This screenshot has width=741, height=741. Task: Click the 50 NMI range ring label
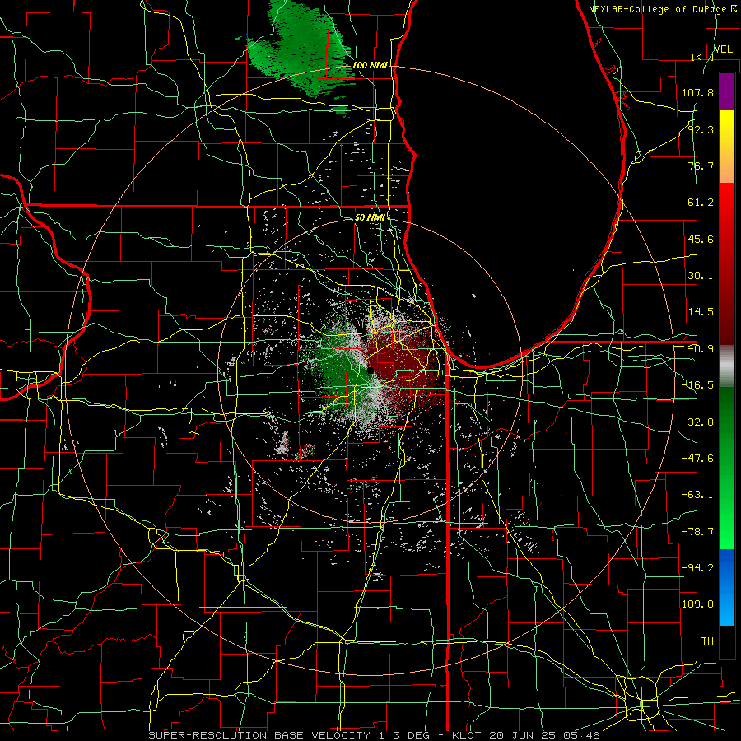[370, 217]
